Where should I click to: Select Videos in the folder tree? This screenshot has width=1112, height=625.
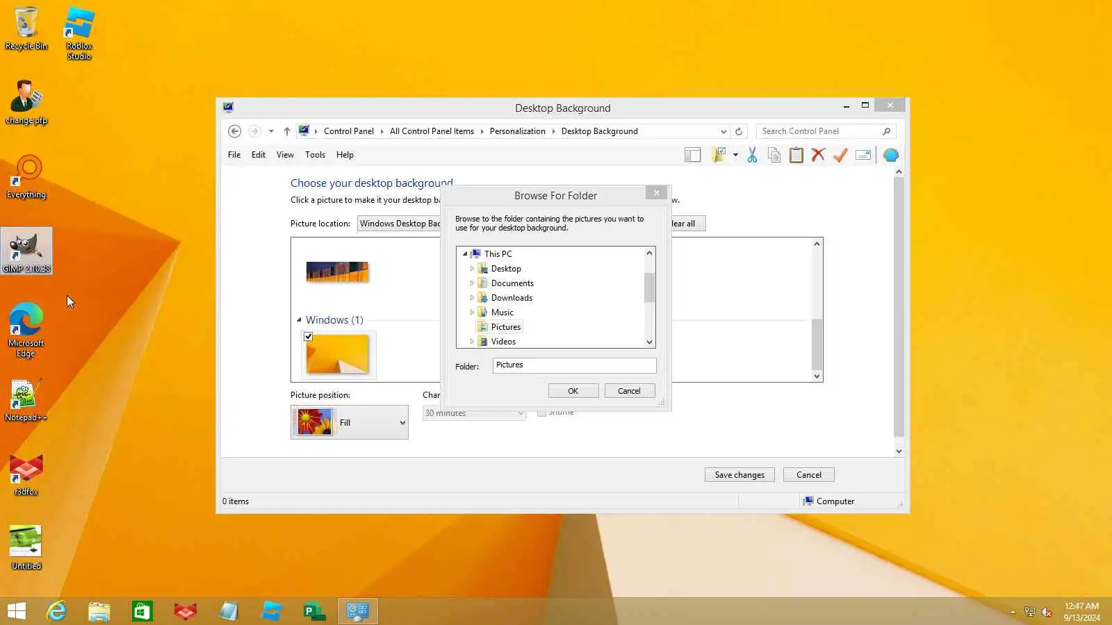click(x=503, y=342)
